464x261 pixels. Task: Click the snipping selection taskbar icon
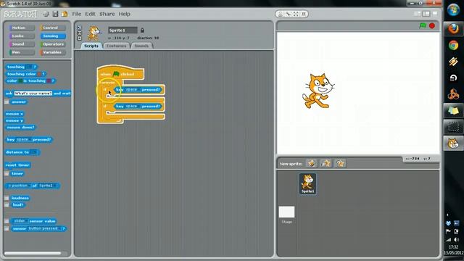[x=453, y=128]
